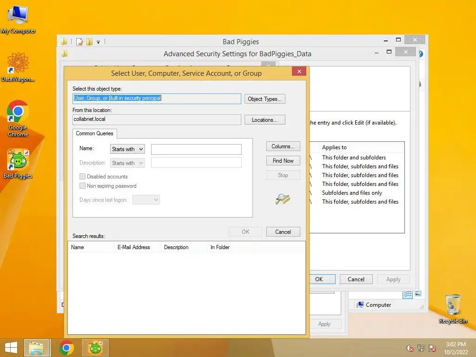476x357 pixels.
Task: Click the taskbar clock showing 3:02 PM
Action: tap(456, 348)
